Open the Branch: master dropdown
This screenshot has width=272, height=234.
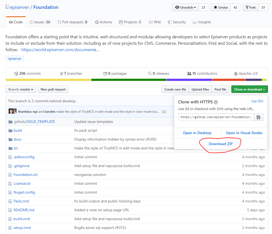[21, 89]
